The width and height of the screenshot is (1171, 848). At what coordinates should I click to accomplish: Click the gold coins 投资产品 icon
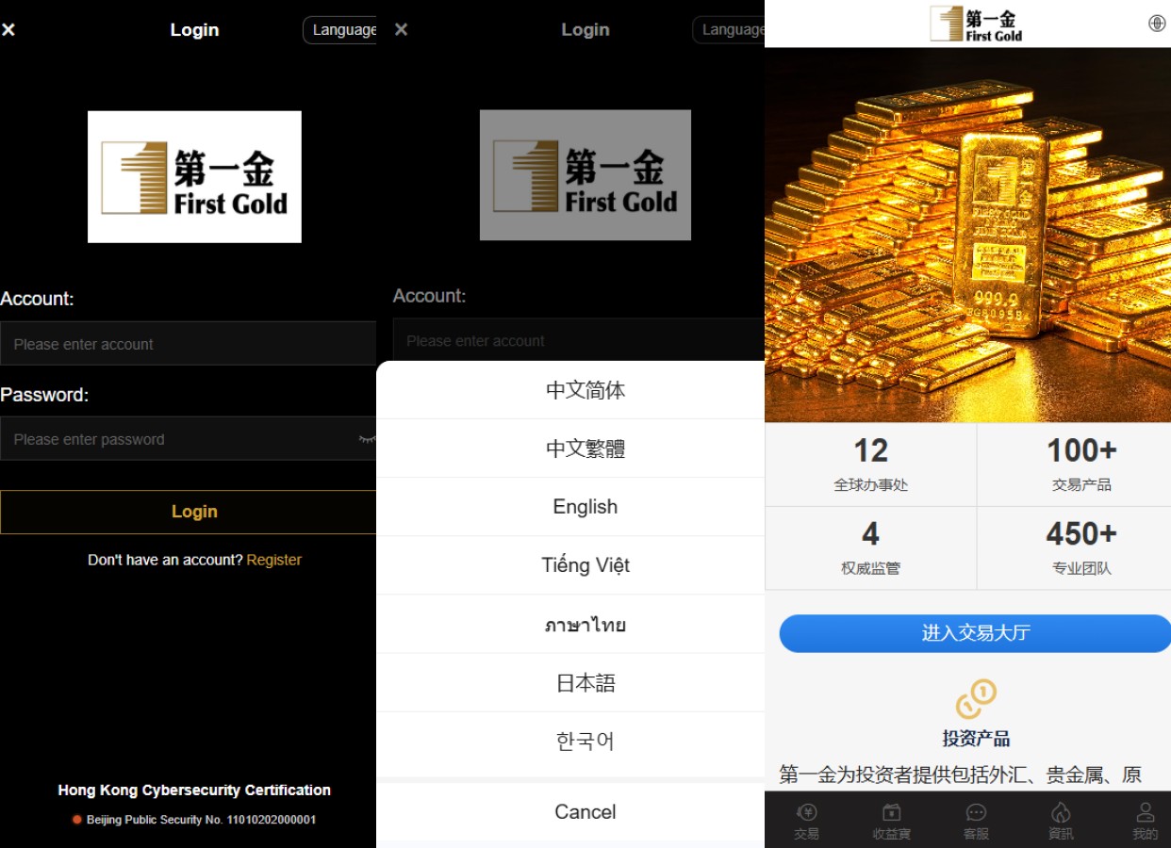tap(976, 699)
